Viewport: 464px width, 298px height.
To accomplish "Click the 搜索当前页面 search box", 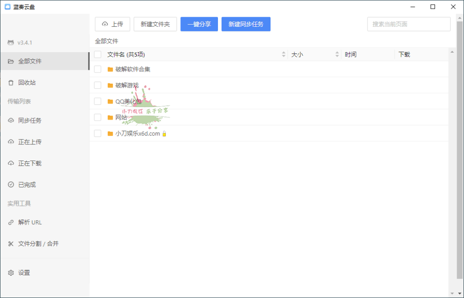I will click(408, 24).
